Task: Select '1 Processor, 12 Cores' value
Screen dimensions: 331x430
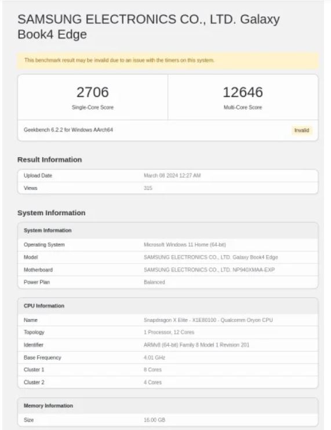Action: pyautogui.click(x=169, y=333)
